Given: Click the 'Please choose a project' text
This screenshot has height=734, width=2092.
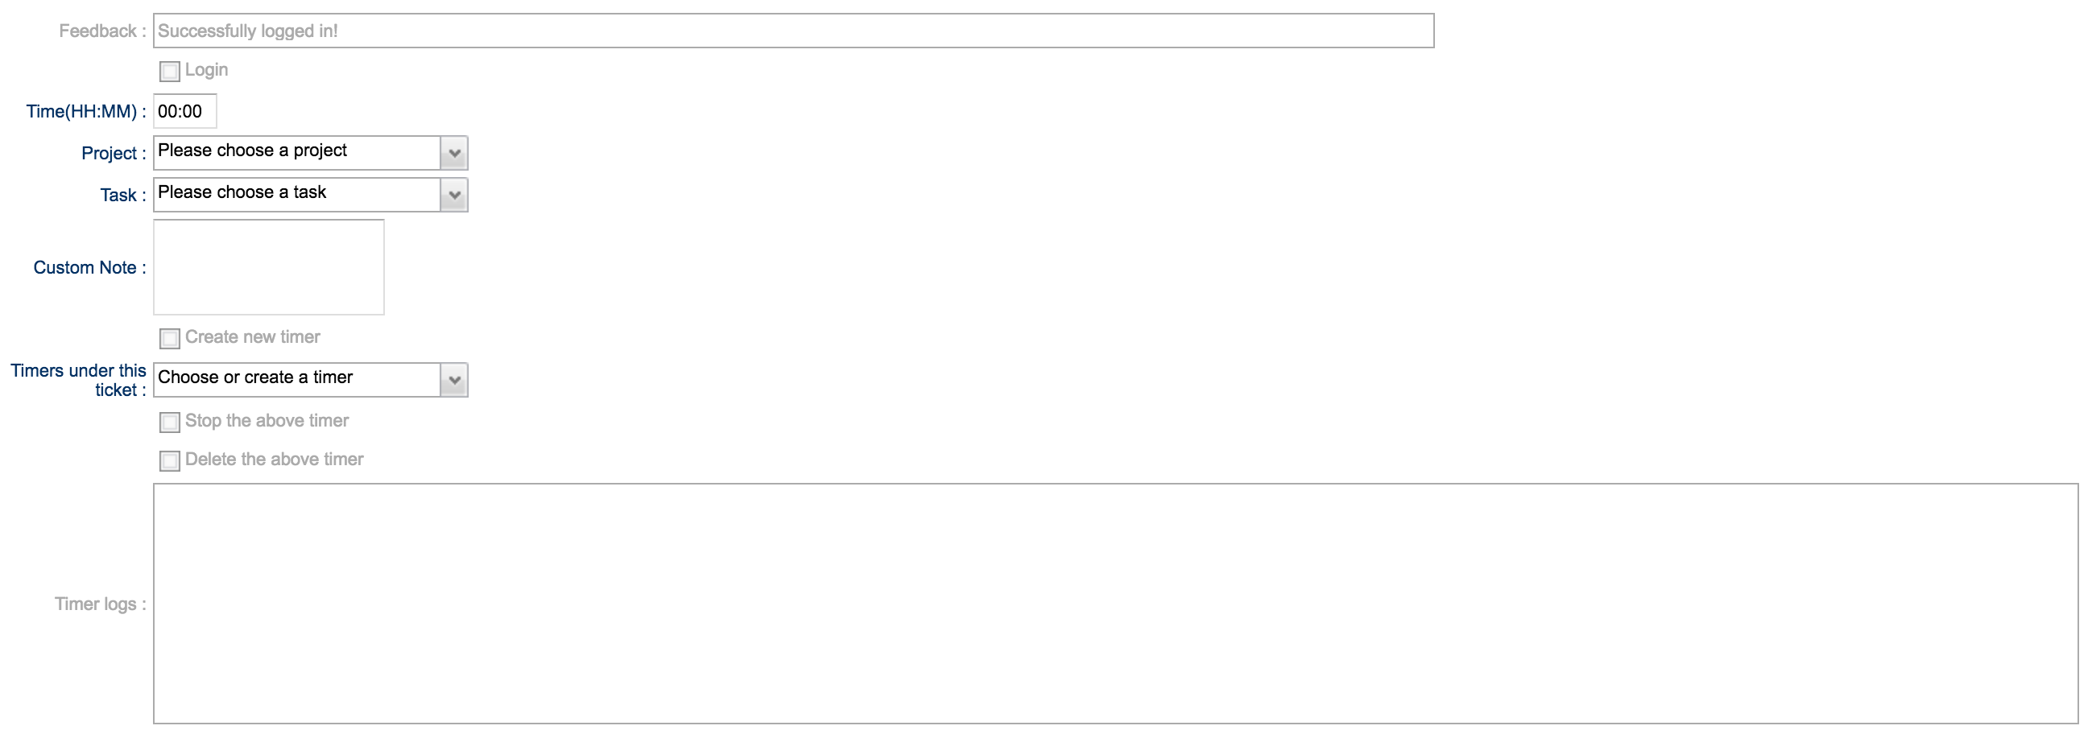Looking at the screenshot, I should click(x=253, y=151).
